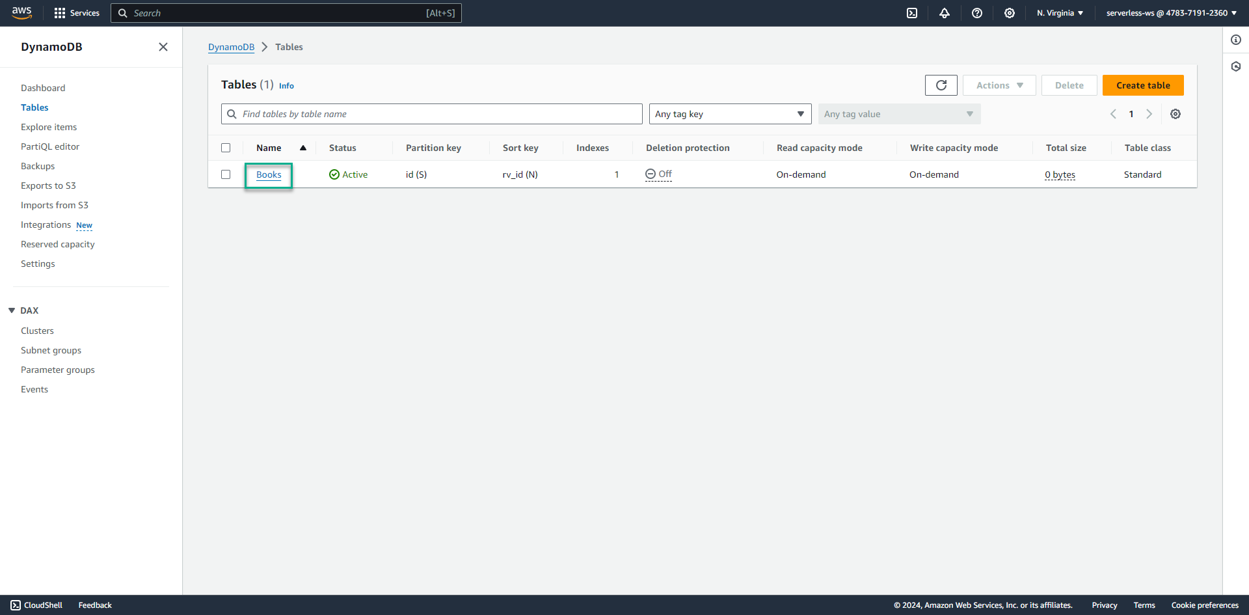Click the Partition key column header
Screen dimensions: 1249x615
tap(433, 148)
